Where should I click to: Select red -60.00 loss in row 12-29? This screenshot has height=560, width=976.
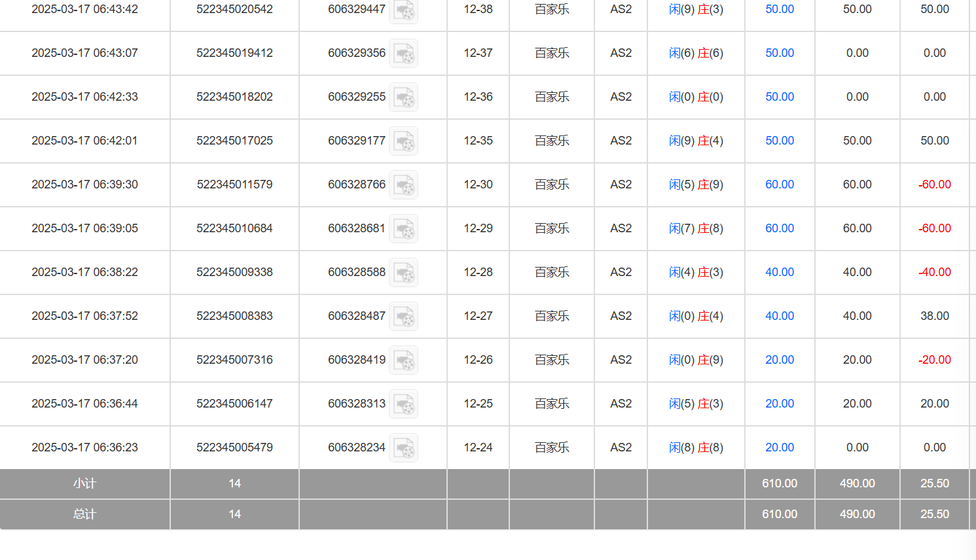934,228
